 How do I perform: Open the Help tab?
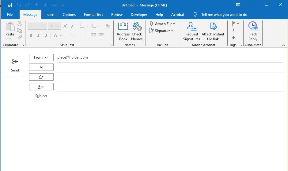(x=159, y=15)
